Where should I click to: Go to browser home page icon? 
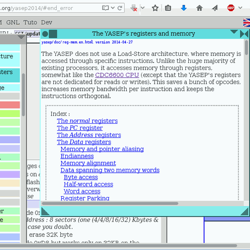200,8
